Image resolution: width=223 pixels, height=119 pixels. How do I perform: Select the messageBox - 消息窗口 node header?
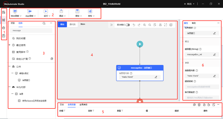pos(140,68)
